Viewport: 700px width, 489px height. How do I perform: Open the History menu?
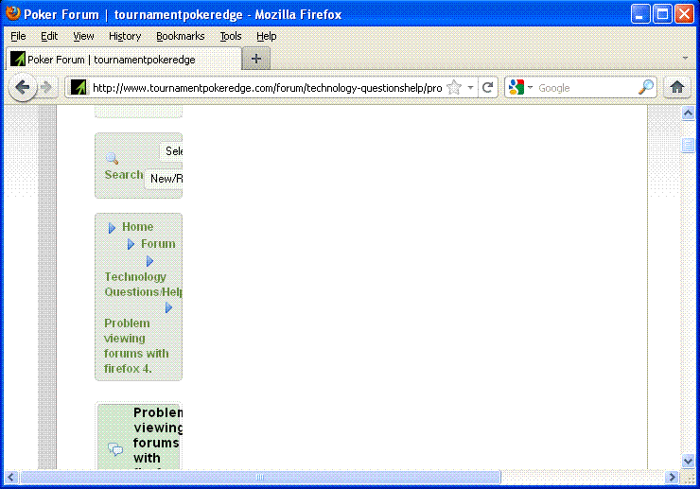(x=125, y=36)
